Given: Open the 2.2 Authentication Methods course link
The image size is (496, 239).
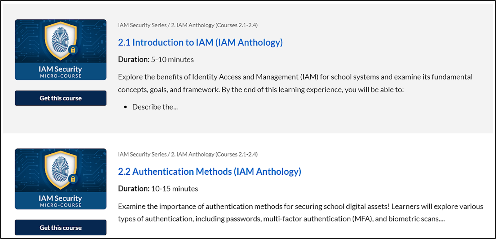Looking at the screenshot, I should point(210,172).
